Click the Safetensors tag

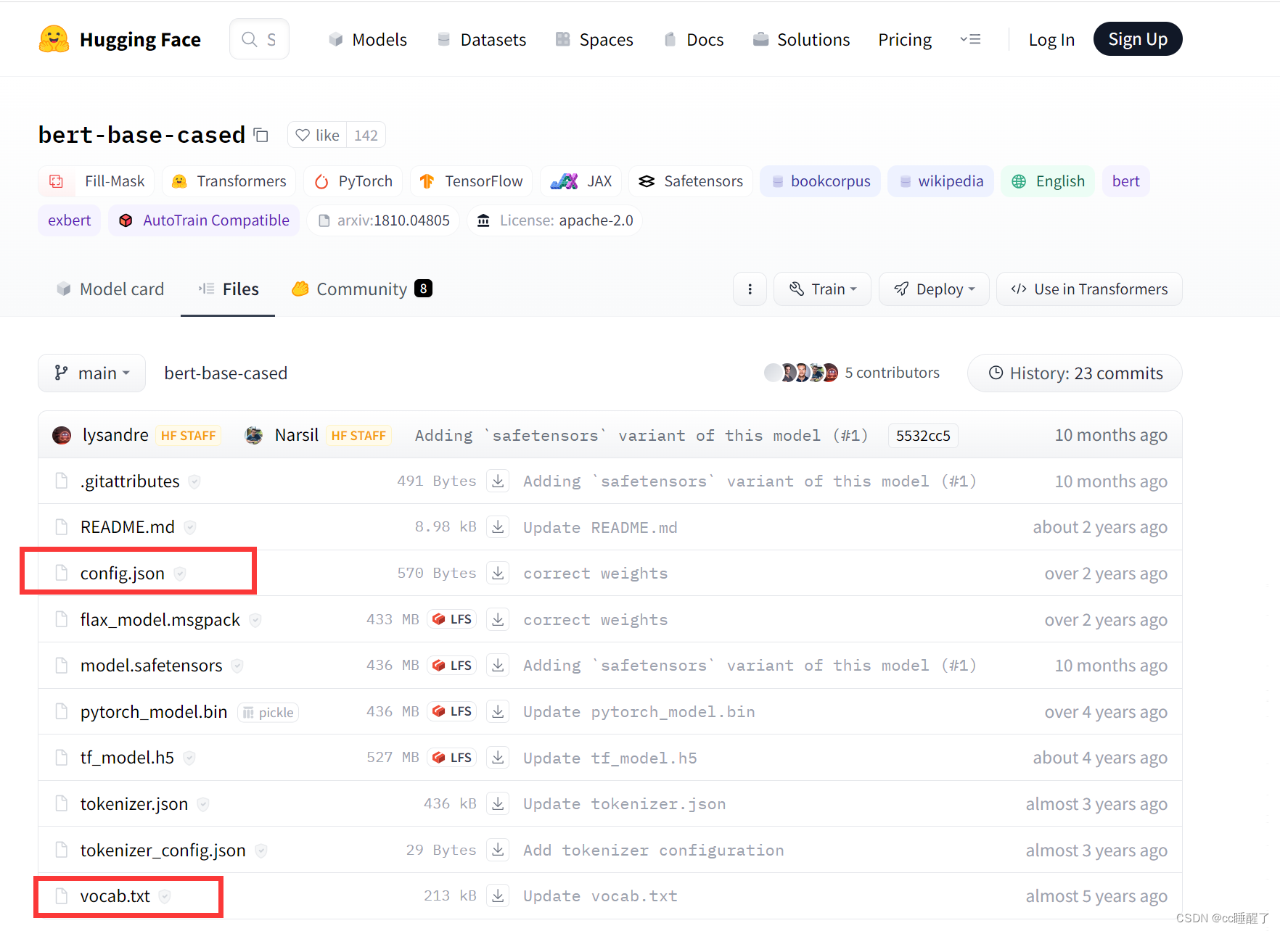tap(691, 181)
